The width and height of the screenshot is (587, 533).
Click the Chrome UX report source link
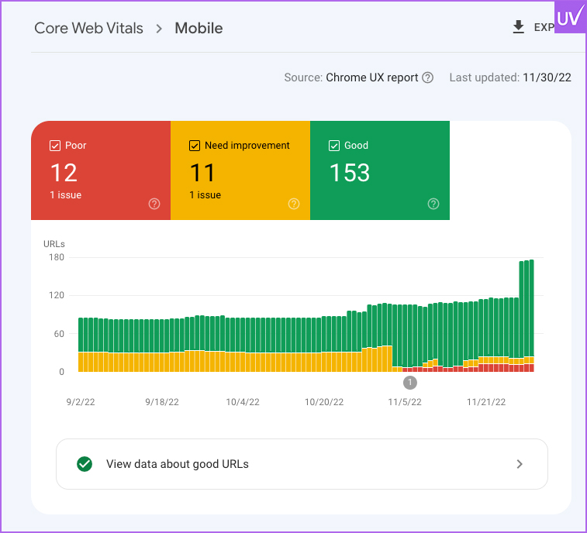371,77
